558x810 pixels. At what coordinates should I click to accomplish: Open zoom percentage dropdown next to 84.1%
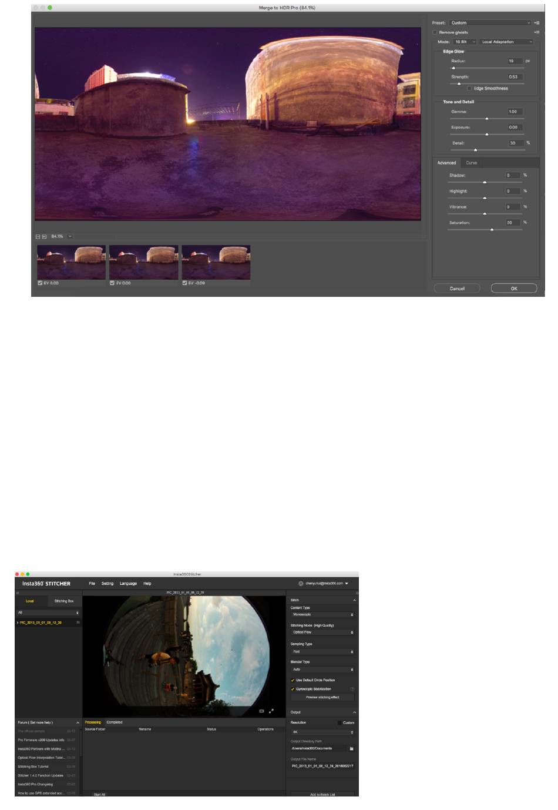[70, 236]
